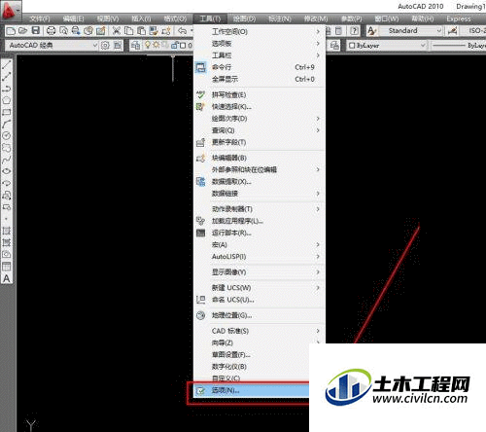Choose 地理位置(G)... geographic location entry
Viewport: 486px width, 432px height.
(x=260, y=315)
